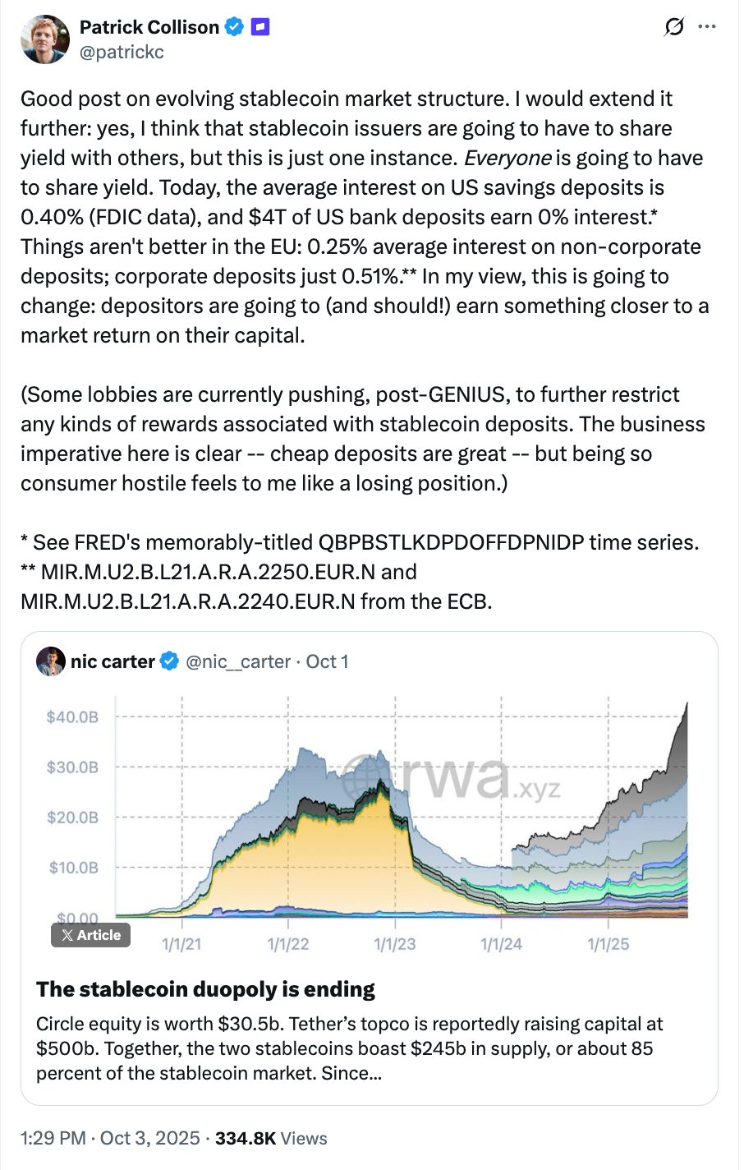The image size is (744, 1170).
Task: Open the Grok explain icon at top right
Action: pyautogui.click(x=673, y=27)
